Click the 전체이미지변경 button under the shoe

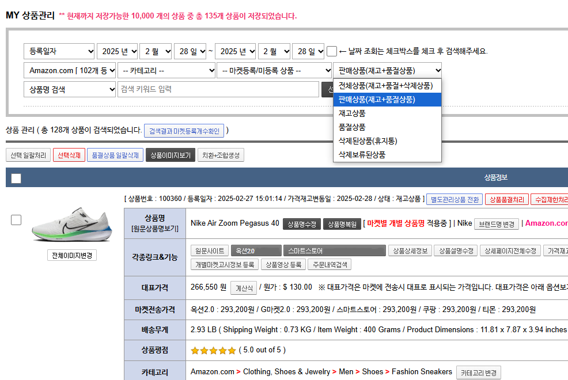72,255
